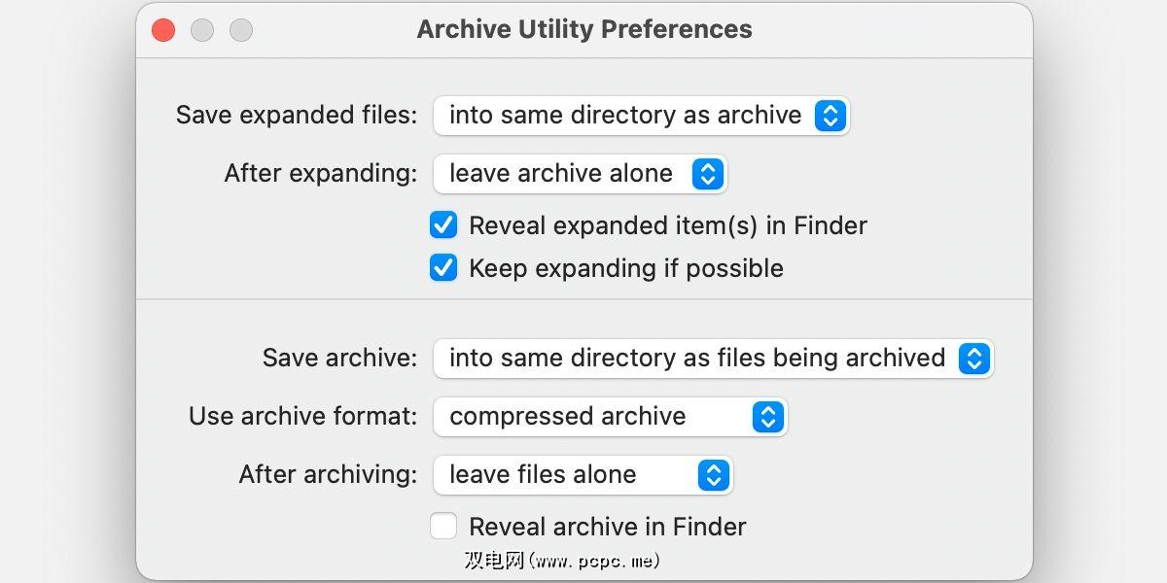This screenshot has height=583, width=1167.
Task: Close the Archive Utility Preferences window
Action: tap(163, 30)
